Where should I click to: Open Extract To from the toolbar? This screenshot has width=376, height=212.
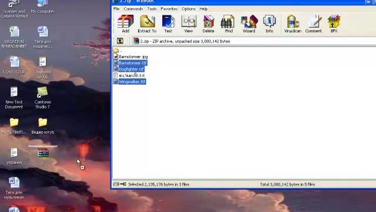coord(147,24)
